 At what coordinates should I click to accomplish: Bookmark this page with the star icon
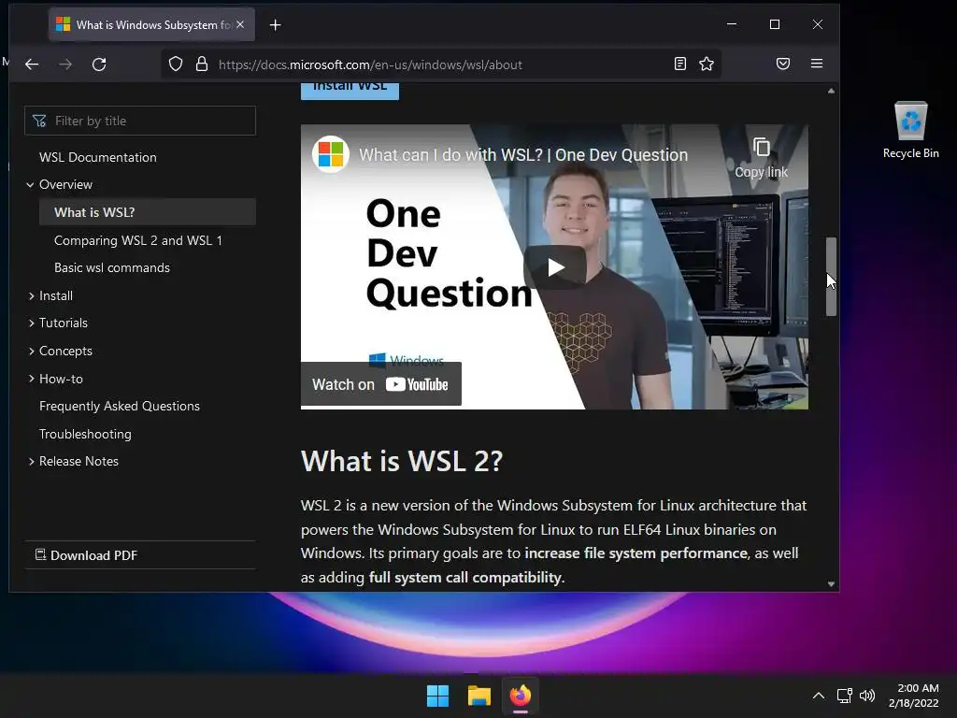click(x=707, y=64)
